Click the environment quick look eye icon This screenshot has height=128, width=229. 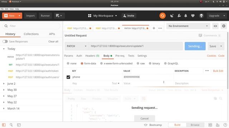(215, 26)
